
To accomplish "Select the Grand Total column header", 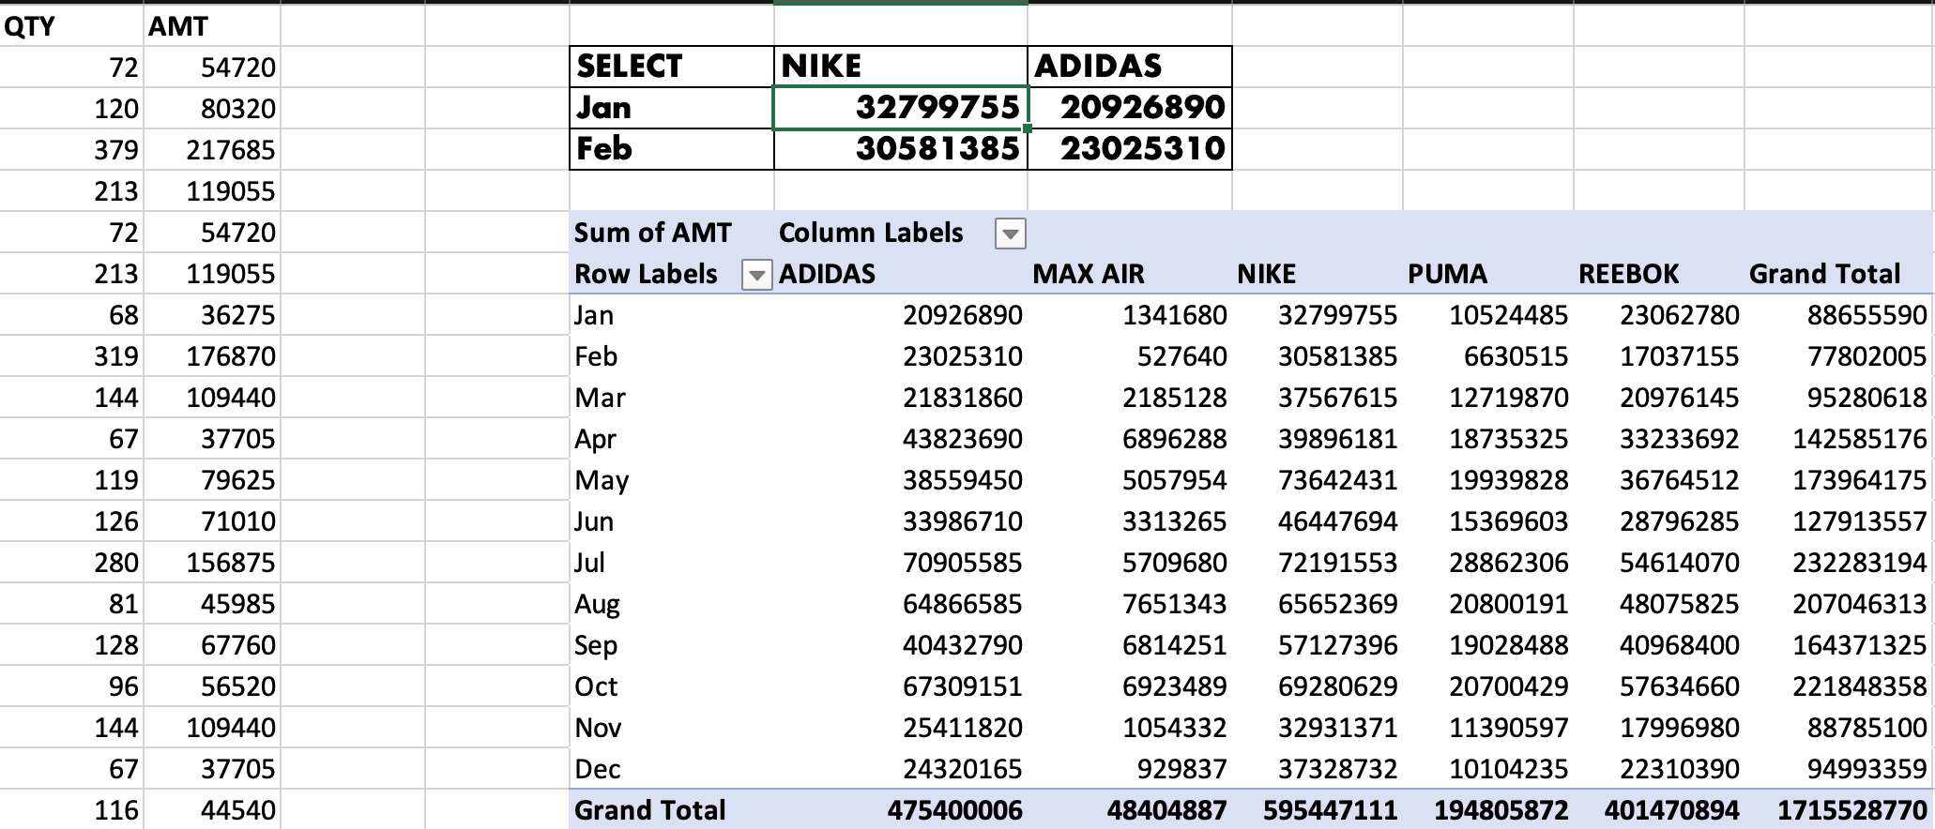I will [1839, 274].
